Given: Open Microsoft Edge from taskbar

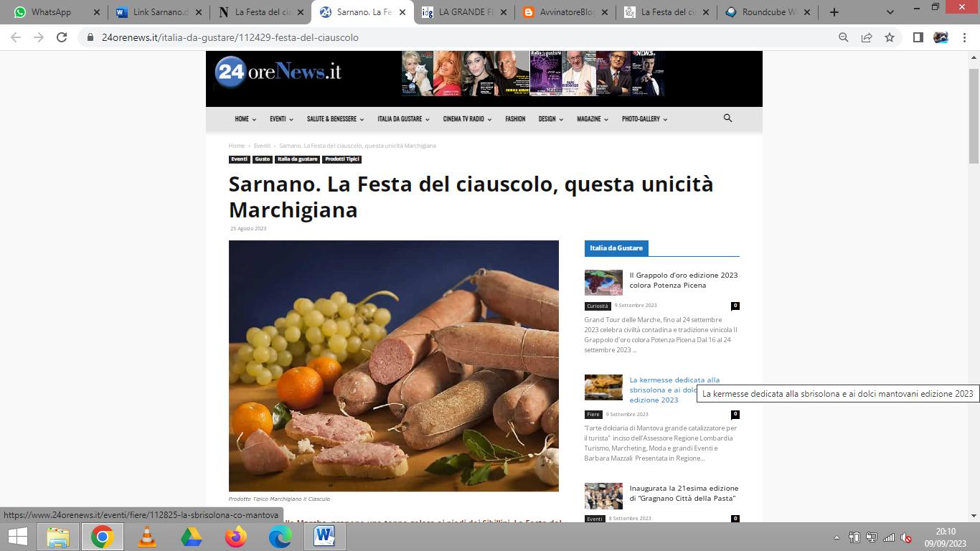Looking at the screenshot, I should [x=280, y=537].
